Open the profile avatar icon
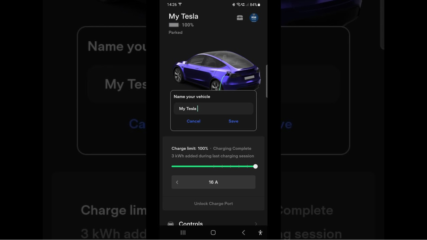The height and width of the screenshot is (240, 427). pos(254,18)
